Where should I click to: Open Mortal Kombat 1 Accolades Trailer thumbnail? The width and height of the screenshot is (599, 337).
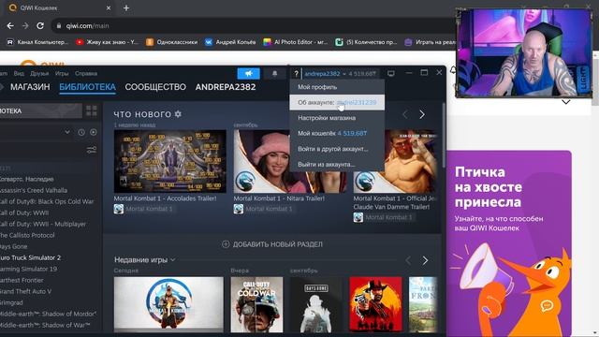point(170,161)
